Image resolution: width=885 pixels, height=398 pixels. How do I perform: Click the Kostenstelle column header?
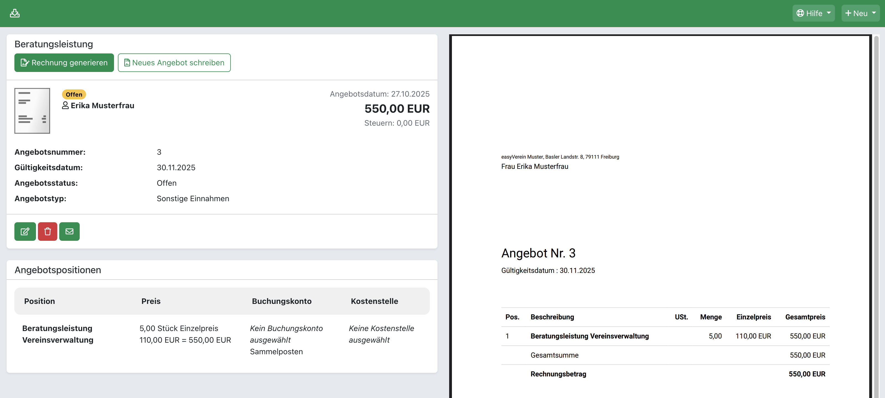(374, 301)
